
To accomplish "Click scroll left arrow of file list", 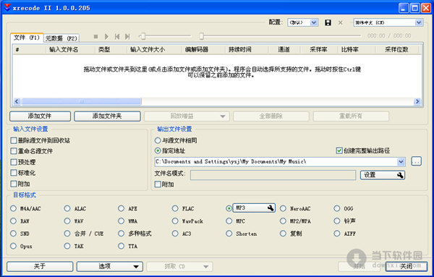I will 17,101.
